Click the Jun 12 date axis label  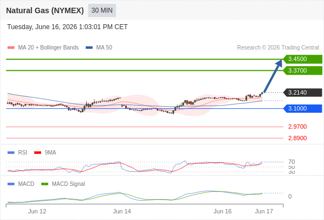click(x=37, y=211)
